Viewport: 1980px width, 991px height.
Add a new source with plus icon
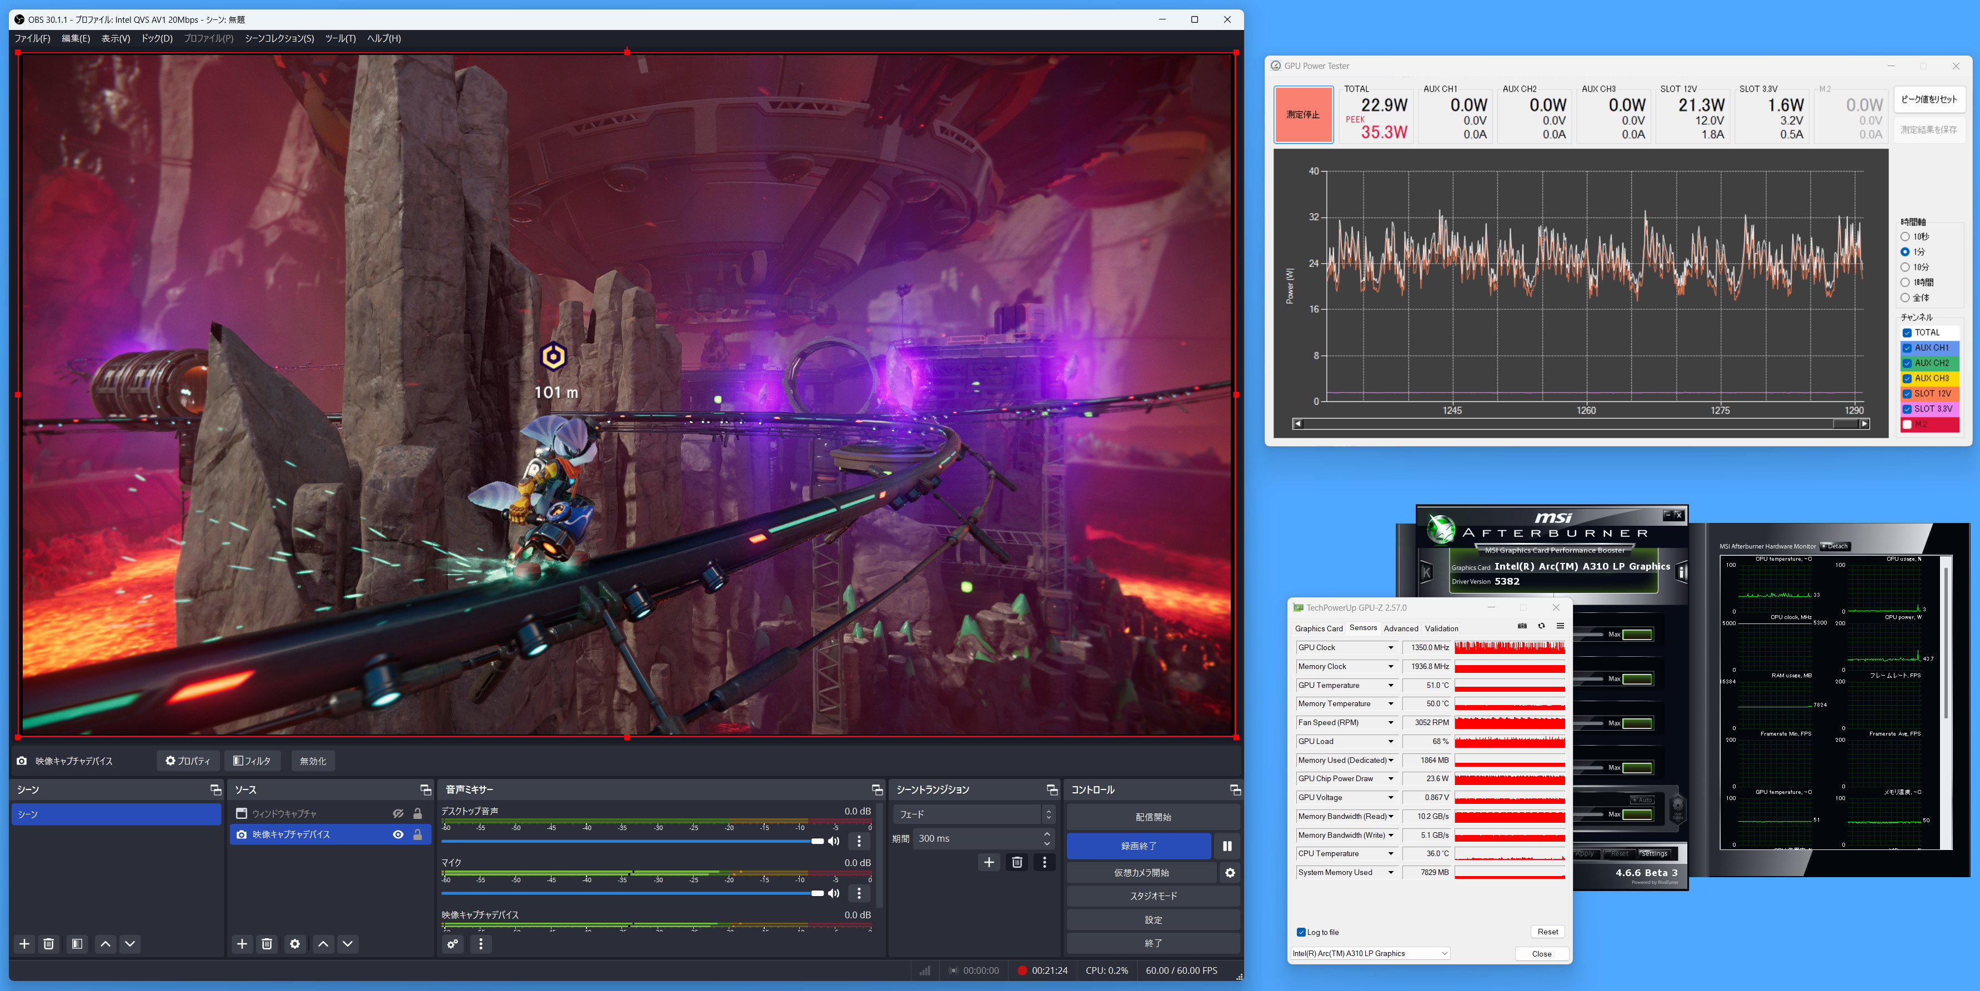(x=242, y=944)
